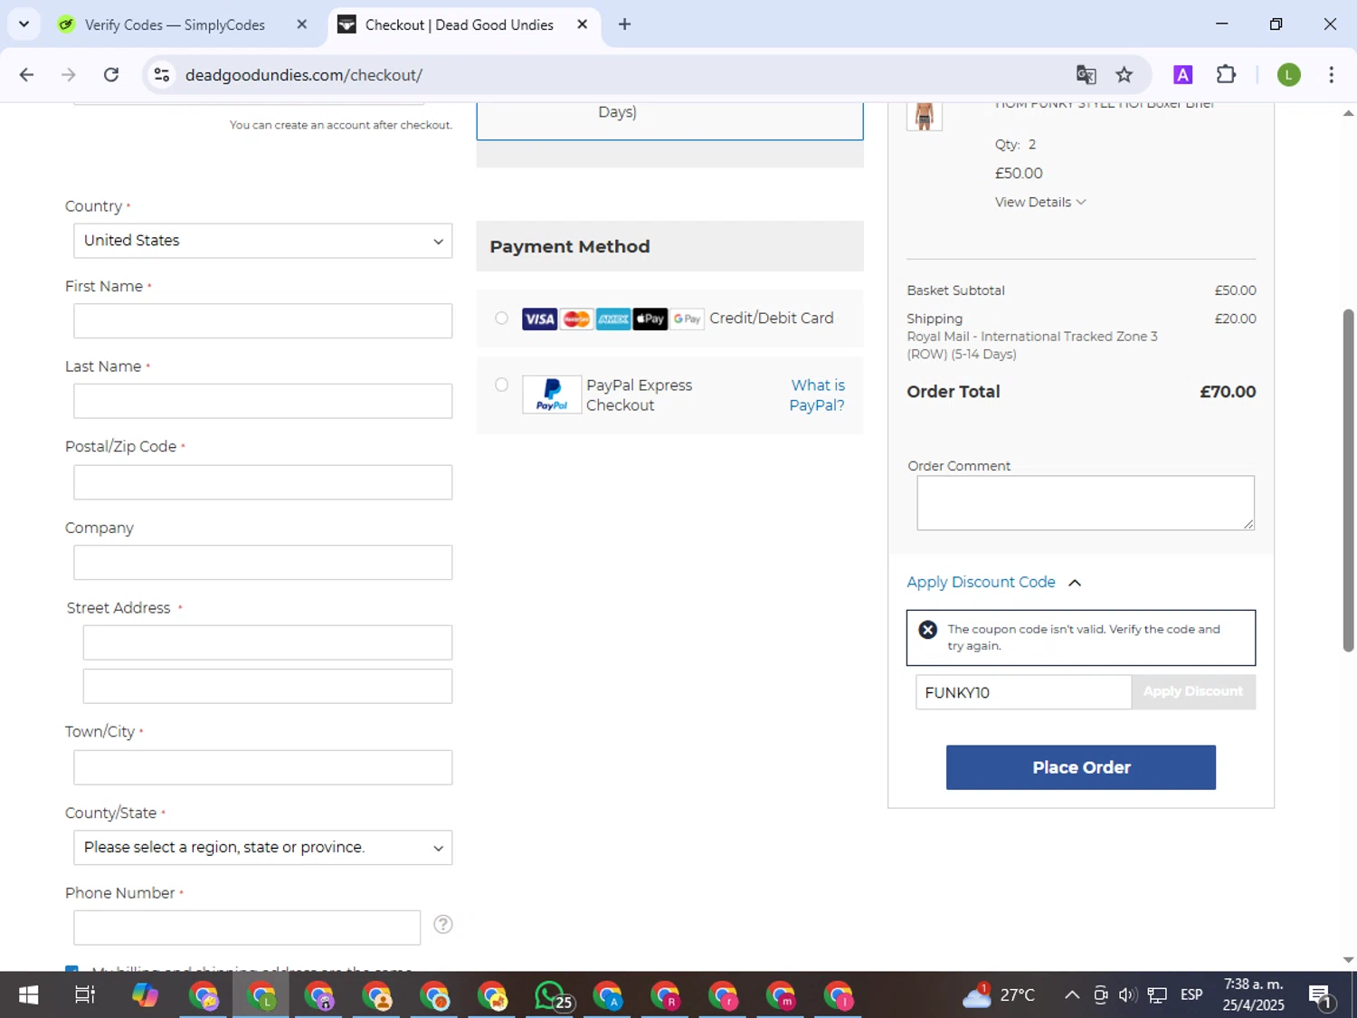Open site information icon in address bar

(162, 75)
